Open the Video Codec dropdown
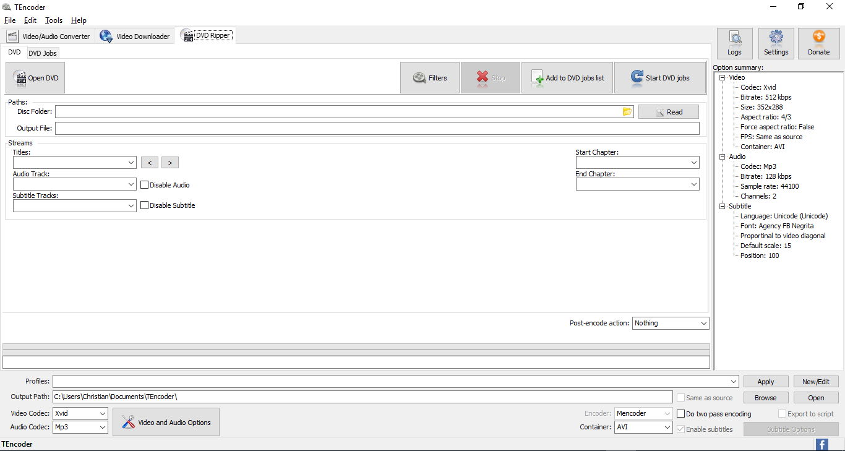The image size is (845, 451). [80, 413]
